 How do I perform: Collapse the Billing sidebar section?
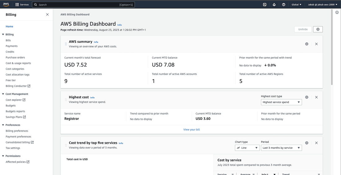coord(3,34)
